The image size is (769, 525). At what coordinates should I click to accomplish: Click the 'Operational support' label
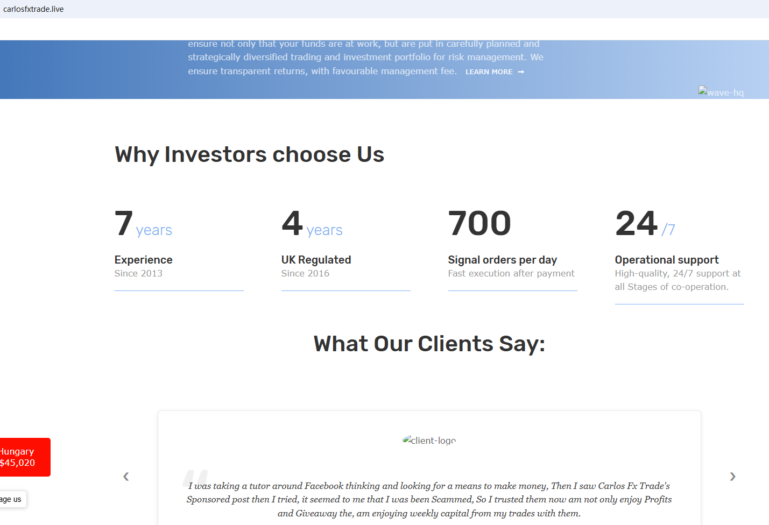666,260
